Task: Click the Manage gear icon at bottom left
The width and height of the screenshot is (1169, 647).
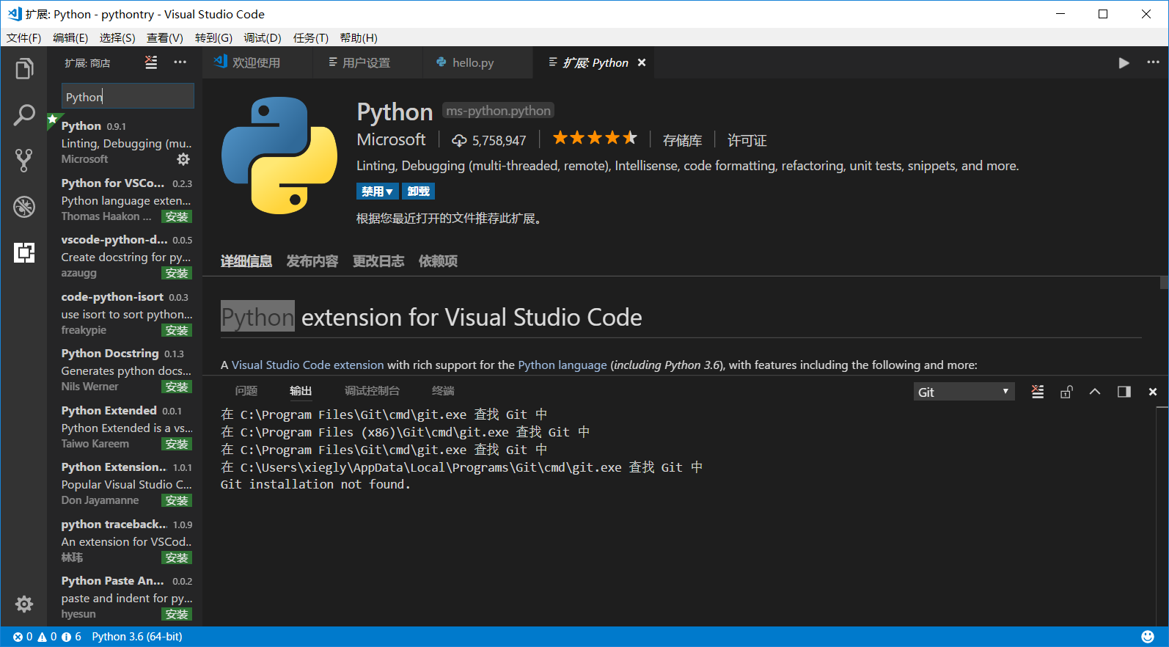Action: pyautogui.click(x=24, y=604)
